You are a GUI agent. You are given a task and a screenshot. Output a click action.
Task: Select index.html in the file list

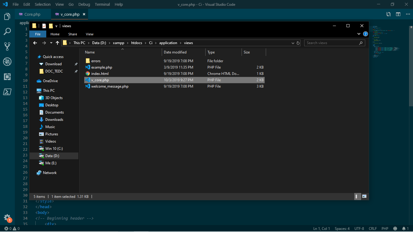coord(174,74)
